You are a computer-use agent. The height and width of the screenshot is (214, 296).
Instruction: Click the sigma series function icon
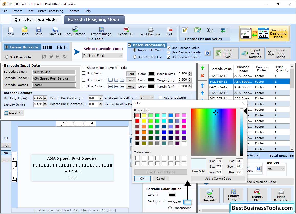pos(210,30)
